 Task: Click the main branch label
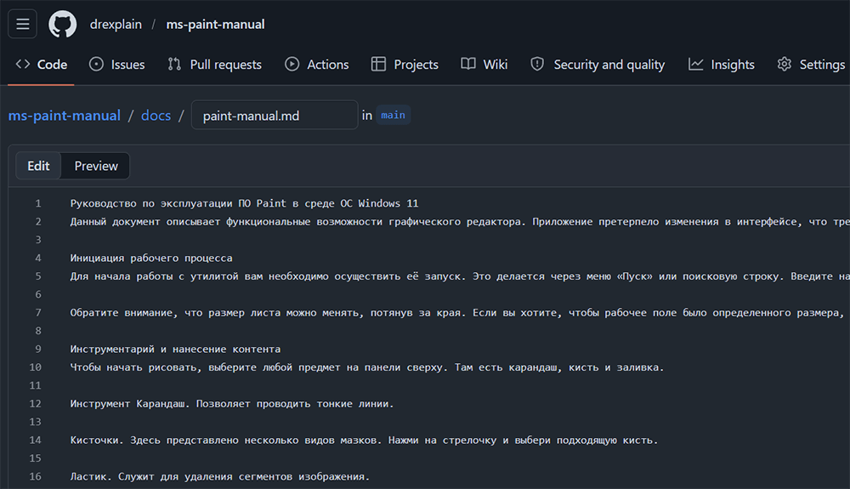pos(393,115)
